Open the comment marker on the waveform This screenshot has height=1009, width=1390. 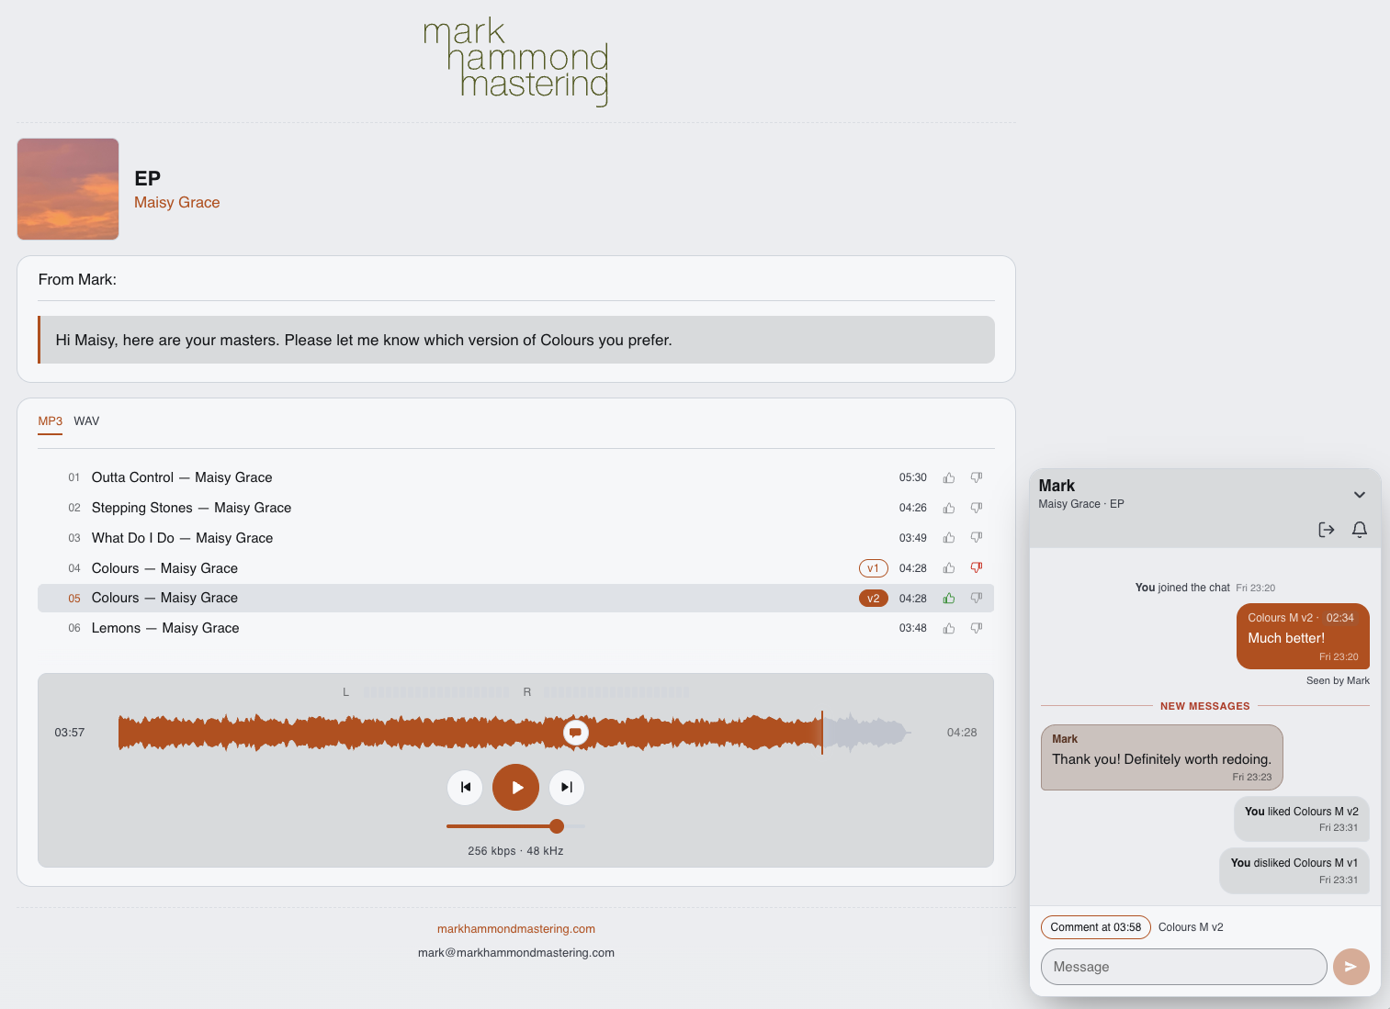(575, 732)
